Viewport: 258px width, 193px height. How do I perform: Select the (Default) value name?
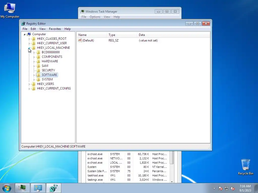[88, 40]
